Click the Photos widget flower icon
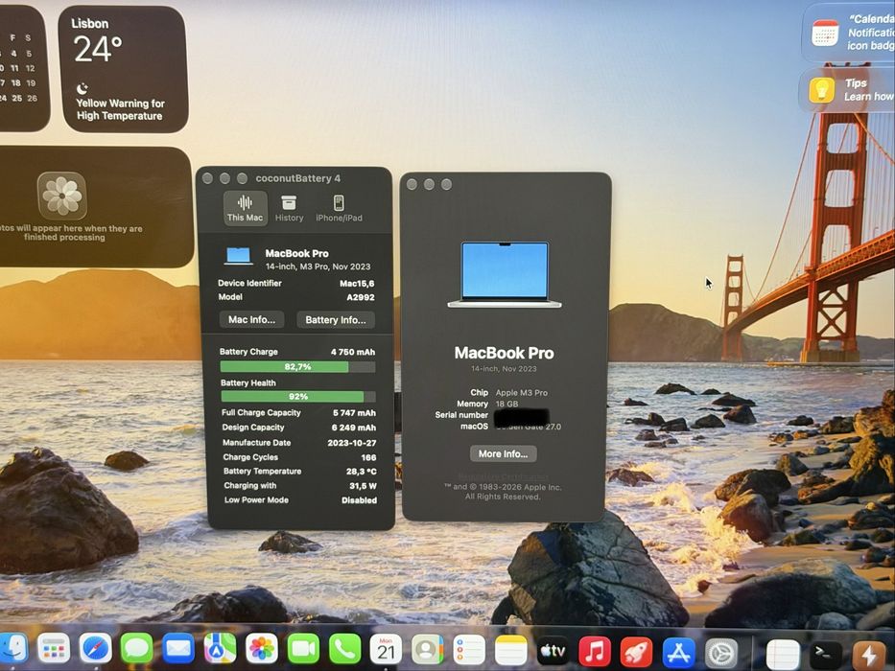895x671 pixels. pos(62,196)
